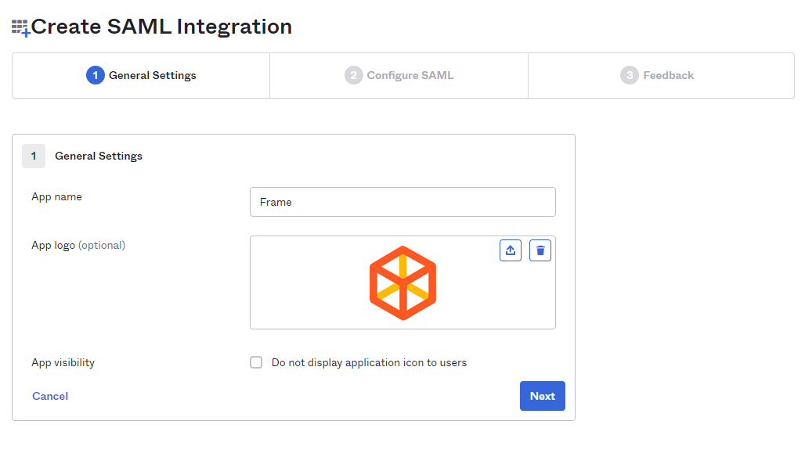The height and width of the screenshot is (464, 805).
Task: Click the App logo (optional) label
Action: tap(78, 245)
